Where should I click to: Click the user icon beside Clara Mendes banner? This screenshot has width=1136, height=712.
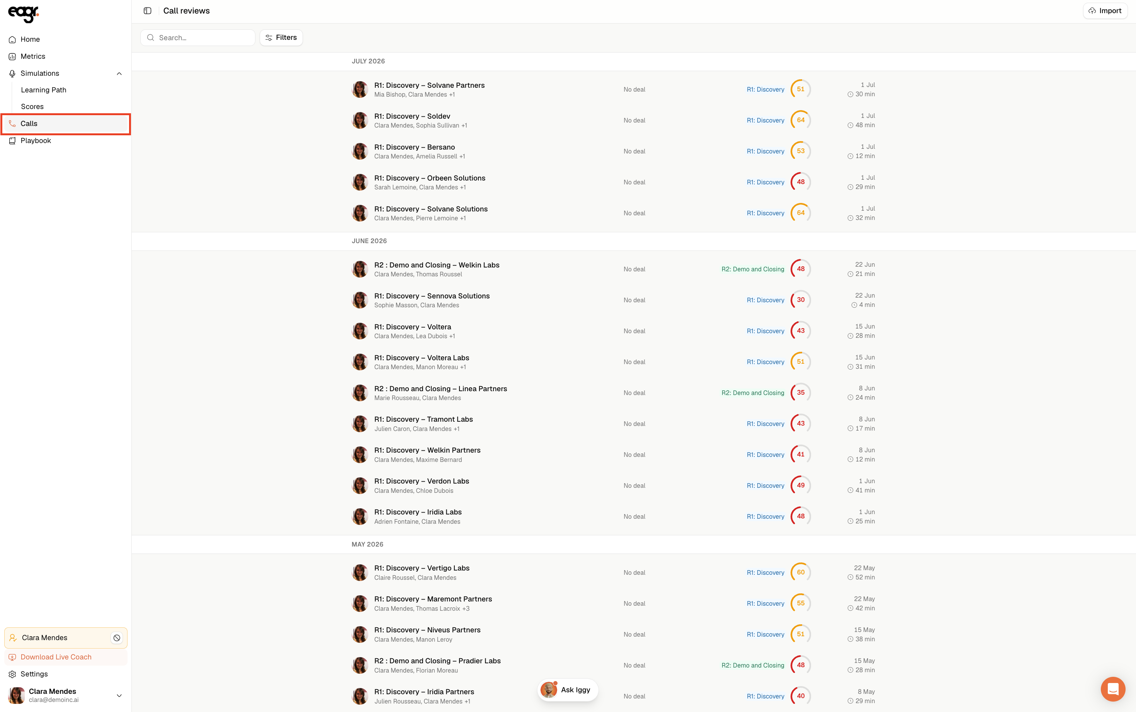(x=13, y=638)
